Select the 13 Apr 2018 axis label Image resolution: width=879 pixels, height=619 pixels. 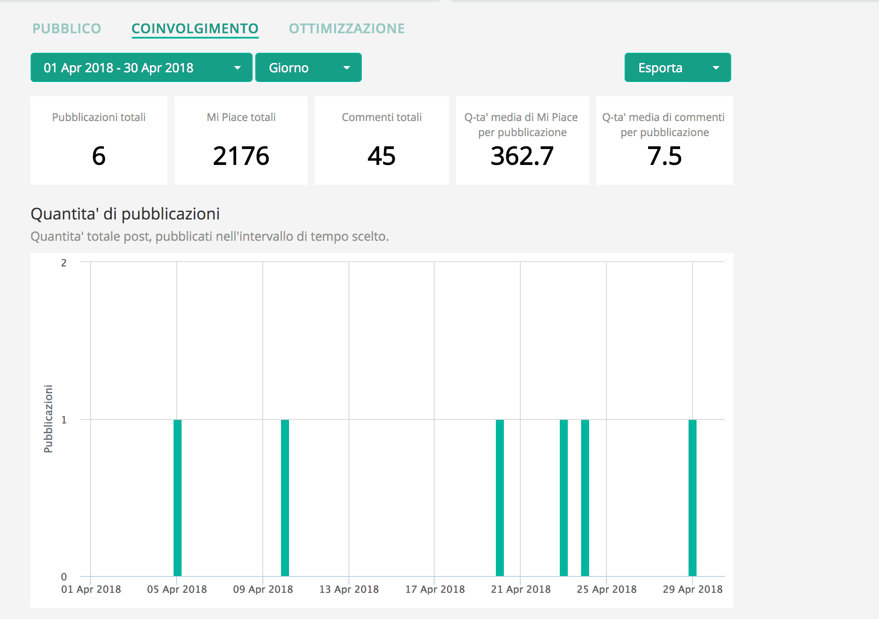[349, 589]
